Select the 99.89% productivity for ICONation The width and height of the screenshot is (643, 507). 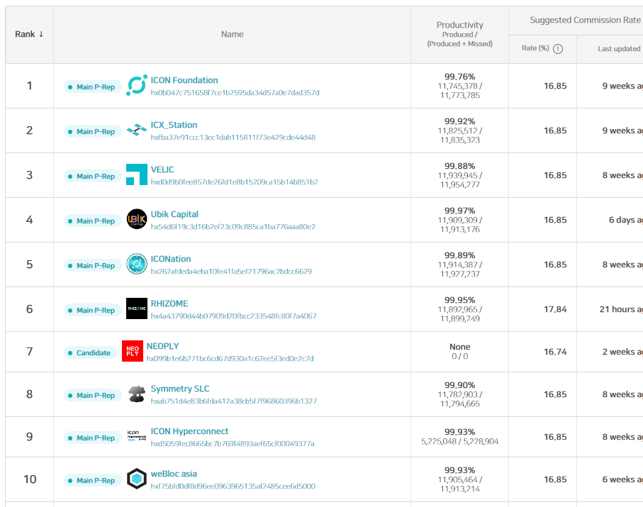point(459,255)
